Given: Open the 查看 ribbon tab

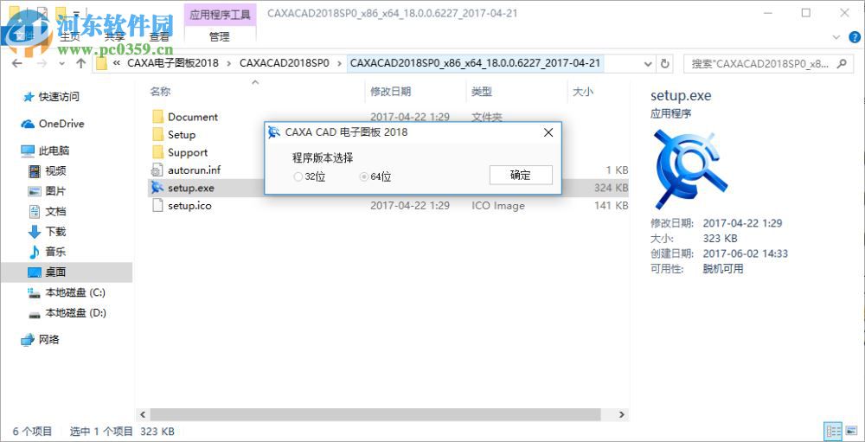Looking at the screenshot, I should click(159, 37).
